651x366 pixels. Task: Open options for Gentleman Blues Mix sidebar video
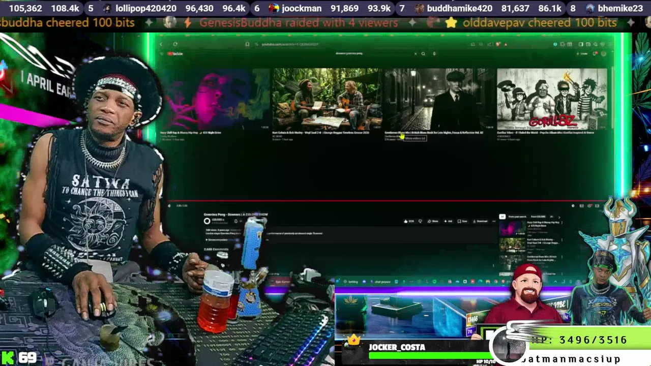click(562, 257)
